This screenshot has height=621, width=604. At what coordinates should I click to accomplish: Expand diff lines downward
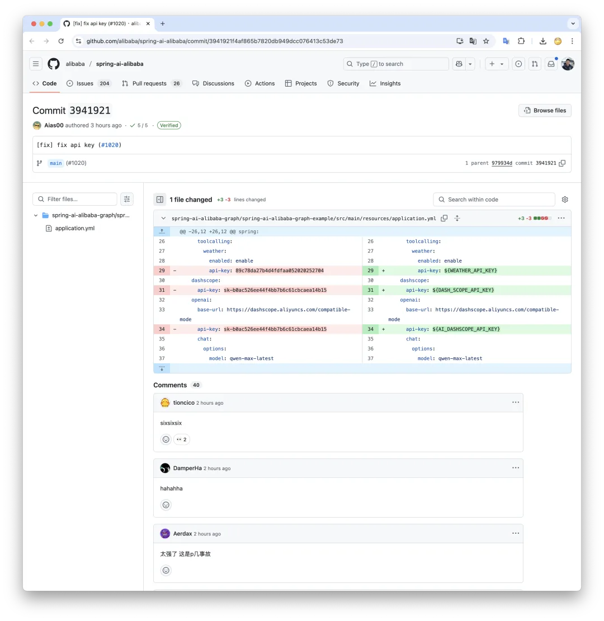(x=162, y=368)
